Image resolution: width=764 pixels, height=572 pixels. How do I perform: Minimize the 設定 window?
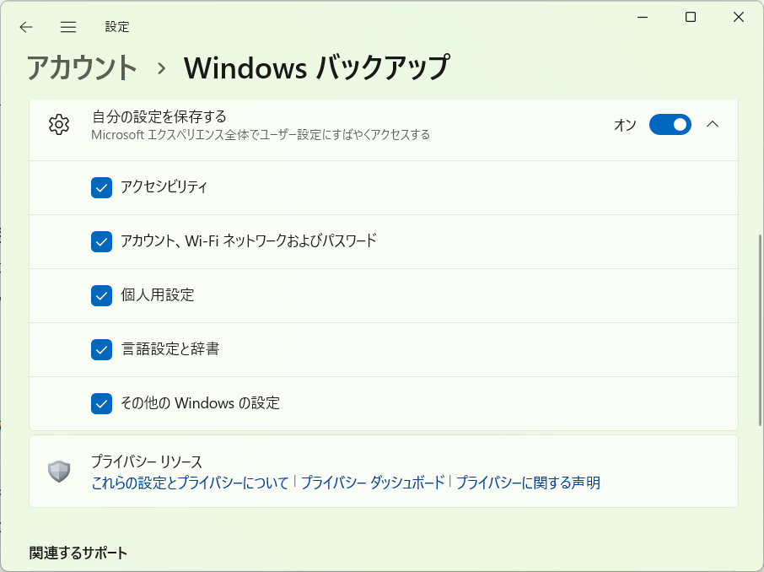[x=643, y=17]
